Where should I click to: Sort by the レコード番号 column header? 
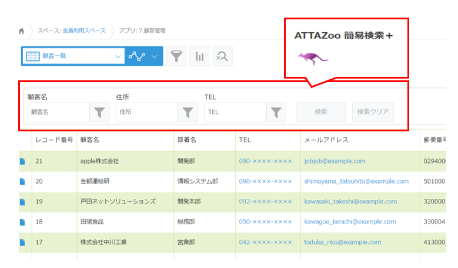(54, 140)
